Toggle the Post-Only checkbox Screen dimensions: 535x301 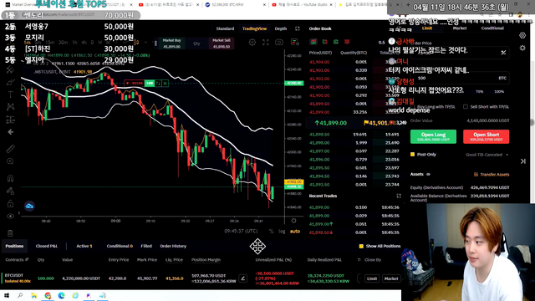[x=412, y=154]
